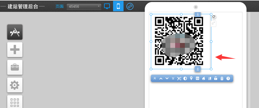Click the bottom-align icon in toolbar
Image resolution: width=259 pixels, height=108 pixels.
pyautogui.click(x=210, y=78)
